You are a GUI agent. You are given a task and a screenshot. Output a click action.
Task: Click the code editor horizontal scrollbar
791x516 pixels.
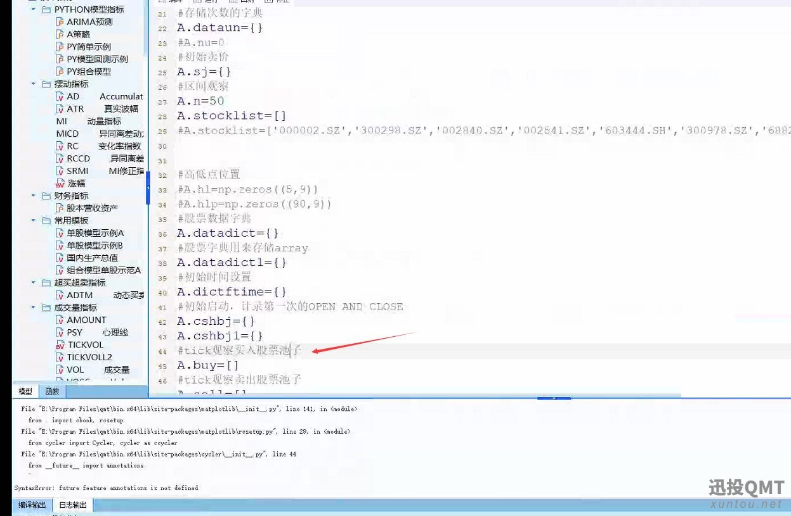click(415, 396)
